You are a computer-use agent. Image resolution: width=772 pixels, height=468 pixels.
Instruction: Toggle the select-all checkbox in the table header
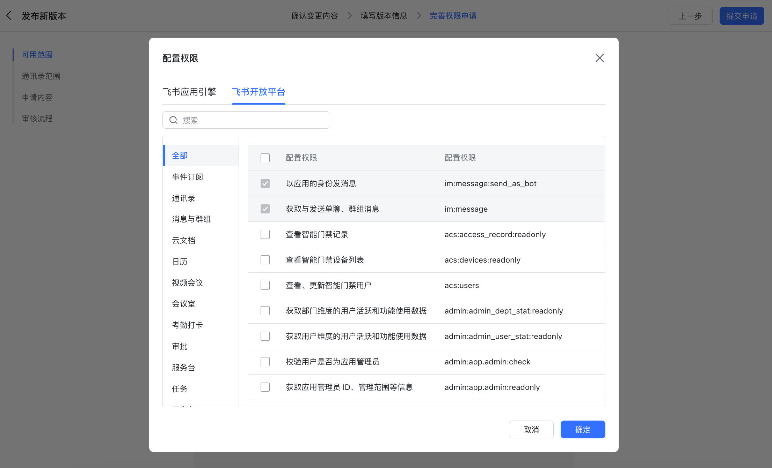[265, 158]
